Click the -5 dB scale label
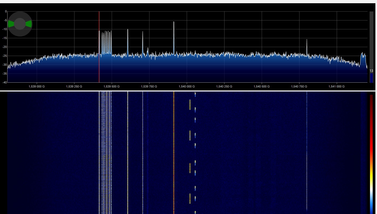This screenshot has width=377, height=214. (5, 20)
